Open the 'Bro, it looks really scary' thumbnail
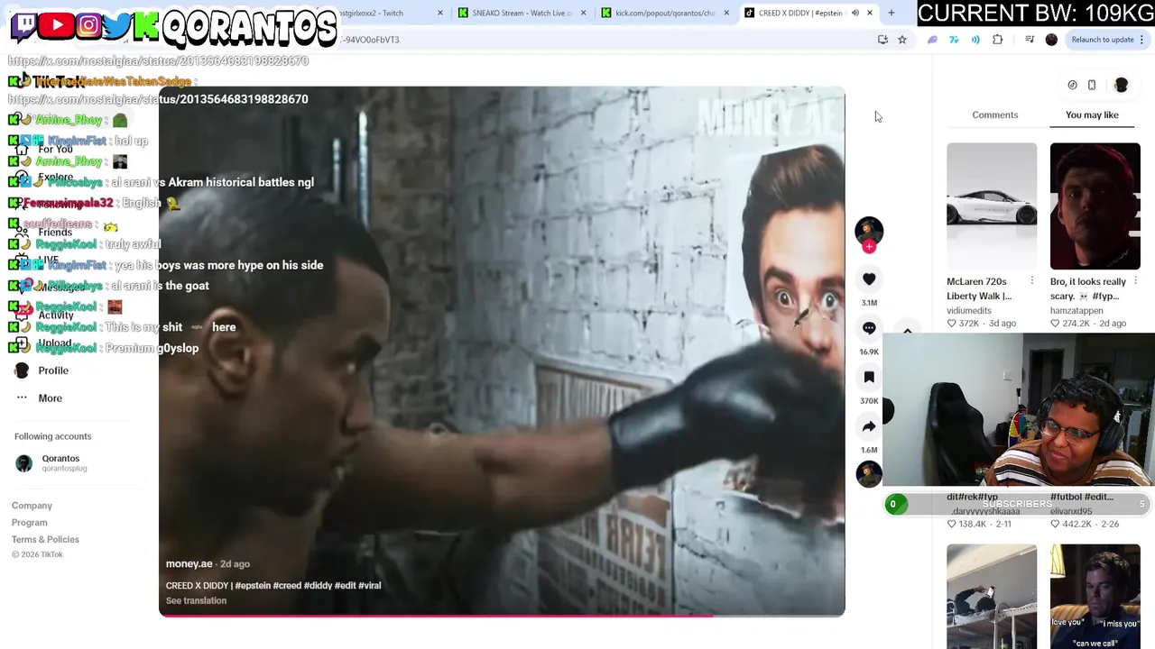This screenshot has height=649, width=1155. coord(1095,206)
